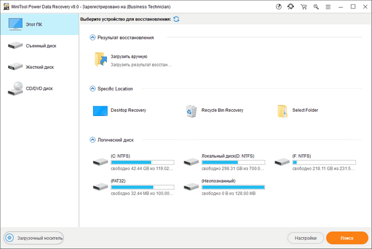Click the Загрузить вручную folder icon
This screenshot has height=249, width=372.
pyautogui.click(x=100, y=59)
